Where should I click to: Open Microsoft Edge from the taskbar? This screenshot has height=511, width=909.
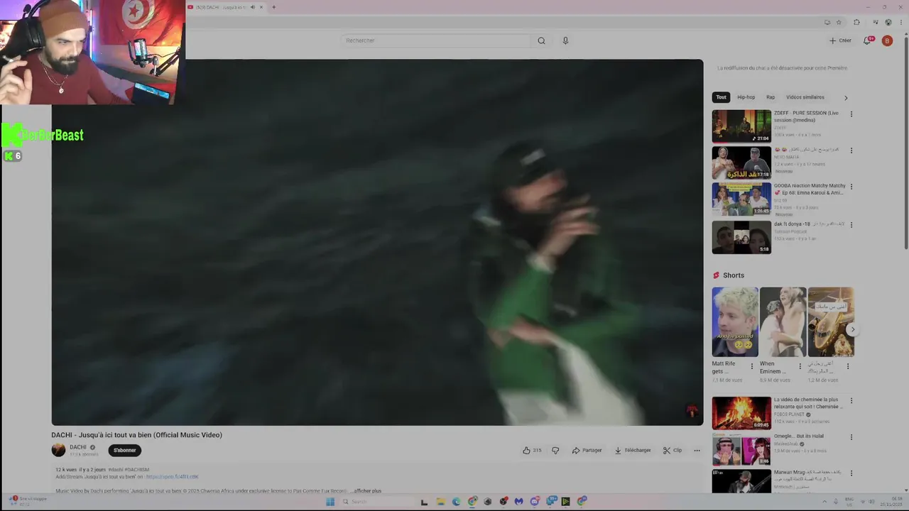456,502
